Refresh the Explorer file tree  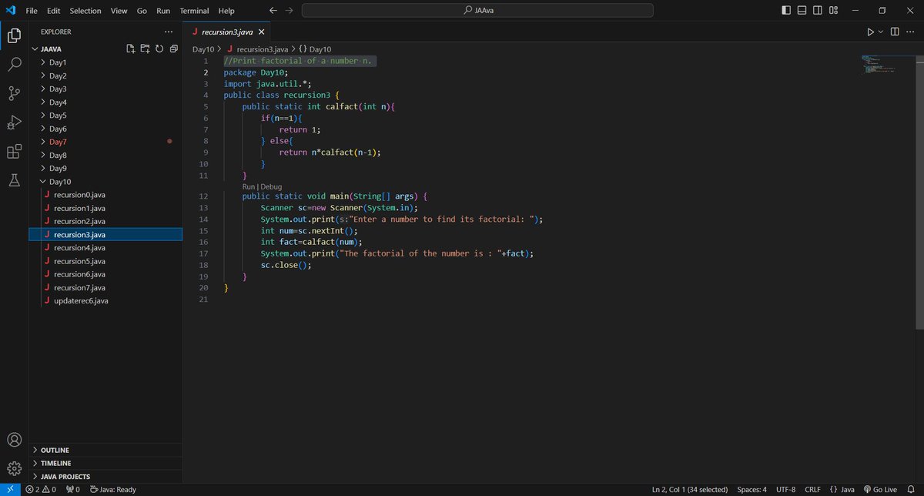[x=159, y=49]
